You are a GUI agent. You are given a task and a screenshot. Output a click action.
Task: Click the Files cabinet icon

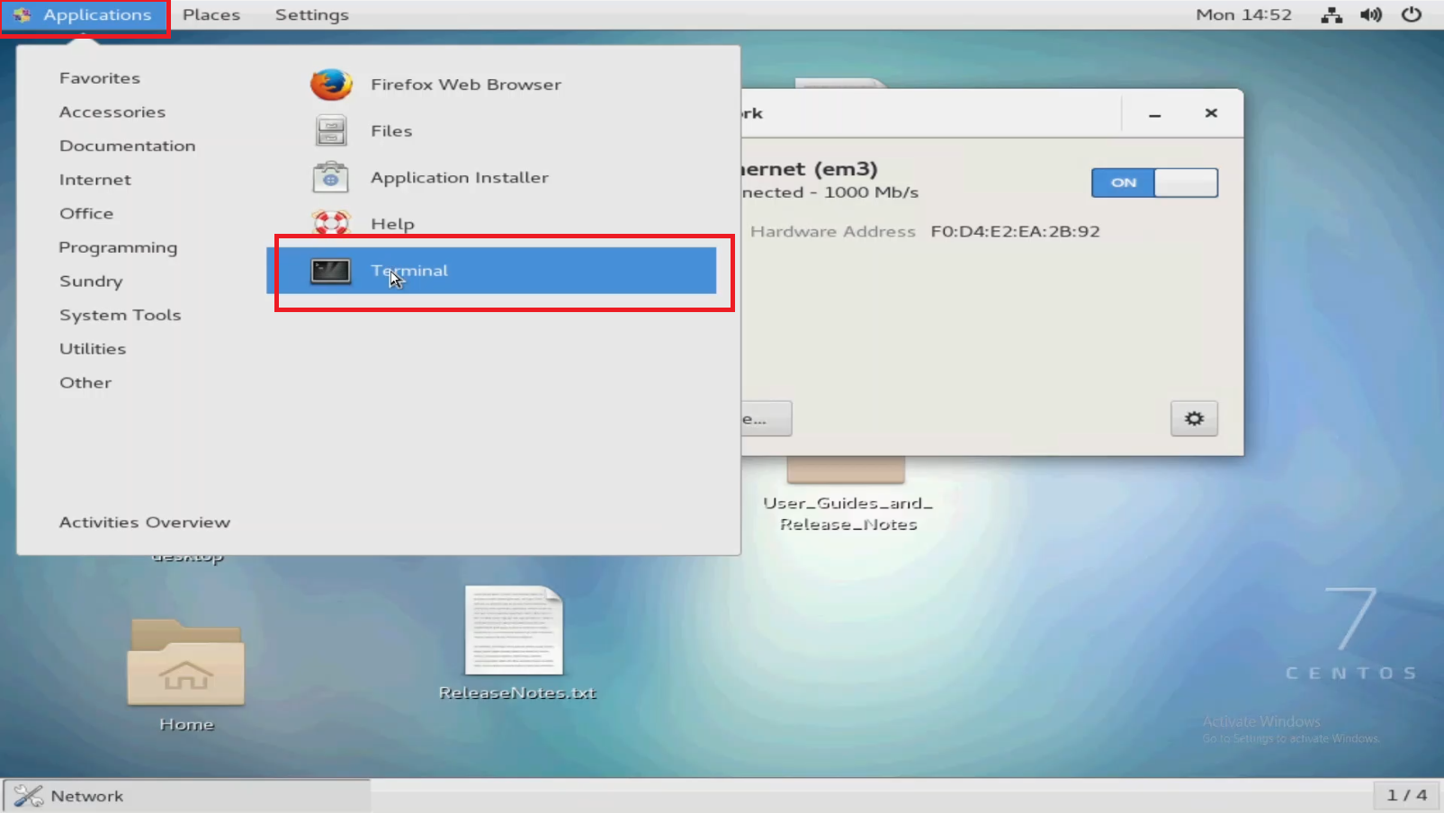331,131
